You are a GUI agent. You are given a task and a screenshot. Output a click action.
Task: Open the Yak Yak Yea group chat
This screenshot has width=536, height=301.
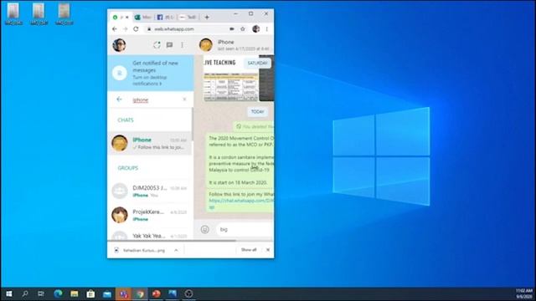[150, 234]
